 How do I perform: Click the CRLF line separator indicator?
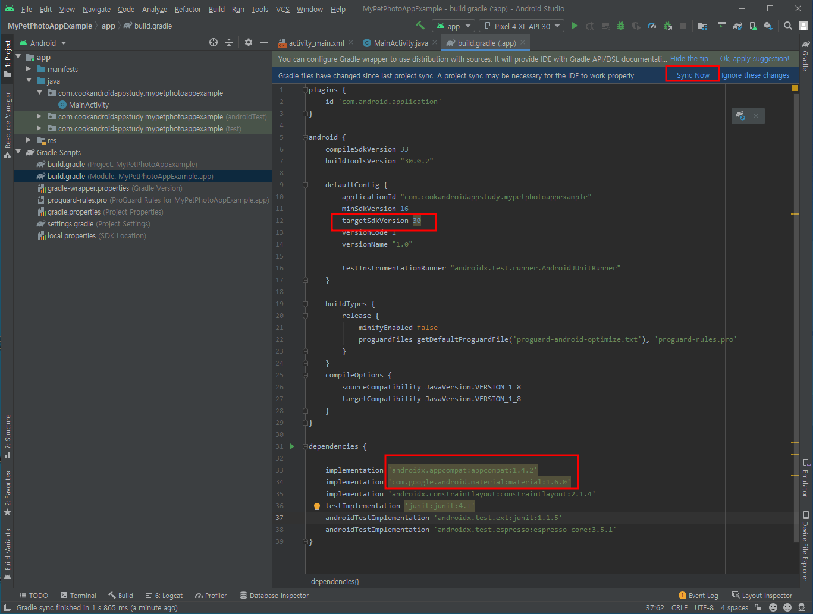(x=679, y=607)
